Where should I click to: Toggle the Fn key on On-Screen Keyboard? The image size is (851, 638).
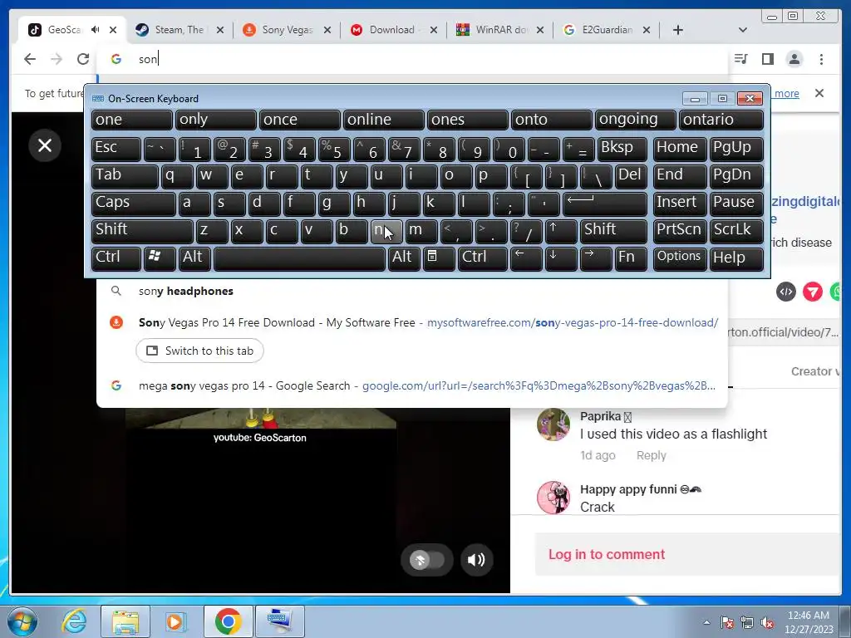(632, 258)
